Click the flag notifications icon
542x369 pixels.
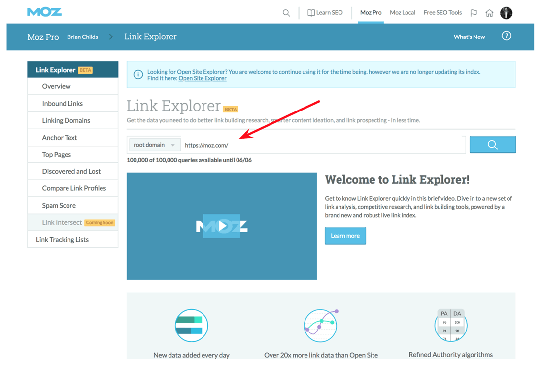click(474, 13)
